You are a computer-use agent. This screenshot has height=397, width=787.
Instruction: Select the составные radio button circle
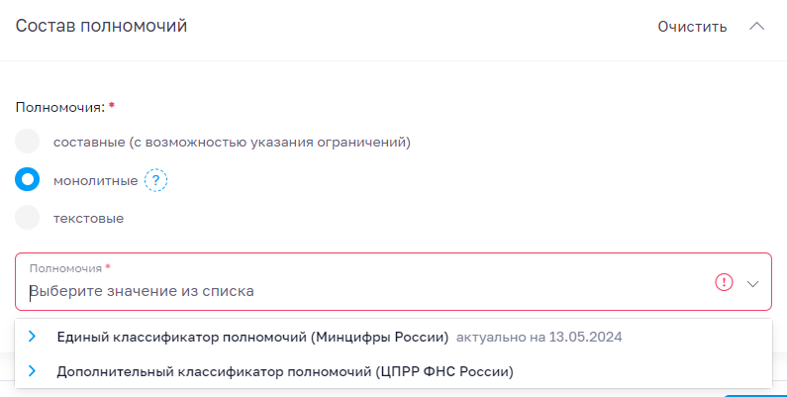[x=27, y=142]
